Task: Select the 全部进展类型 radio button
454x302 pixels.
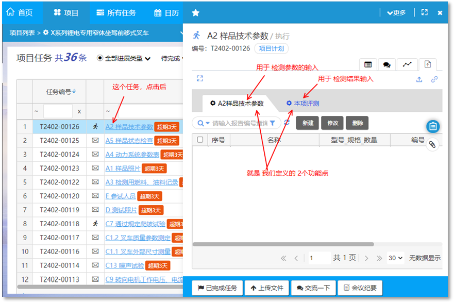Action: point(100,58)
